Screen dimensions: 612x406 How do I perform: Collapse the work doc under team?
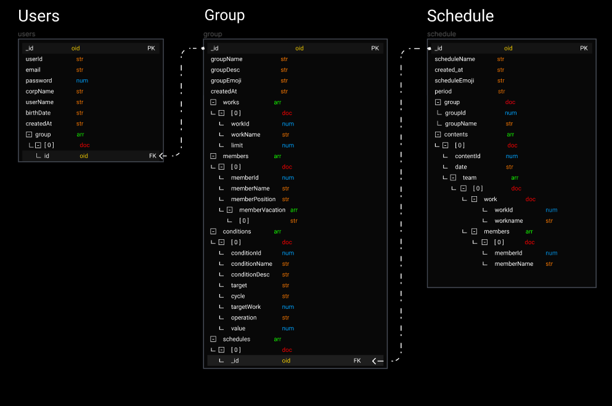(x=474, y=199)
